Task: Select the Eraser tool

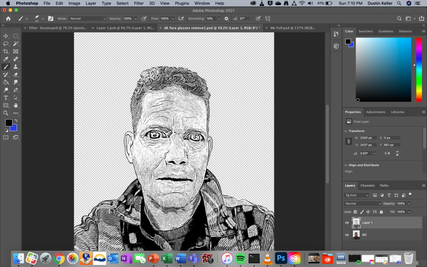Action: (16, 75)
